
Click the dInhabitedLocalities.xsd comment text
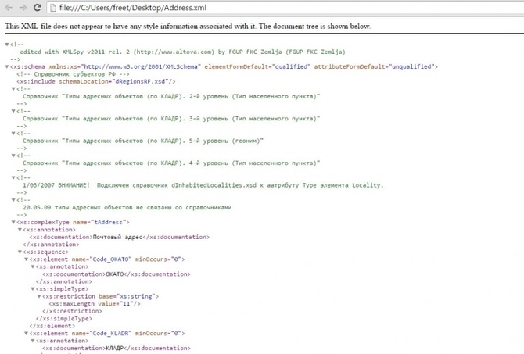[x=203, y=185]
